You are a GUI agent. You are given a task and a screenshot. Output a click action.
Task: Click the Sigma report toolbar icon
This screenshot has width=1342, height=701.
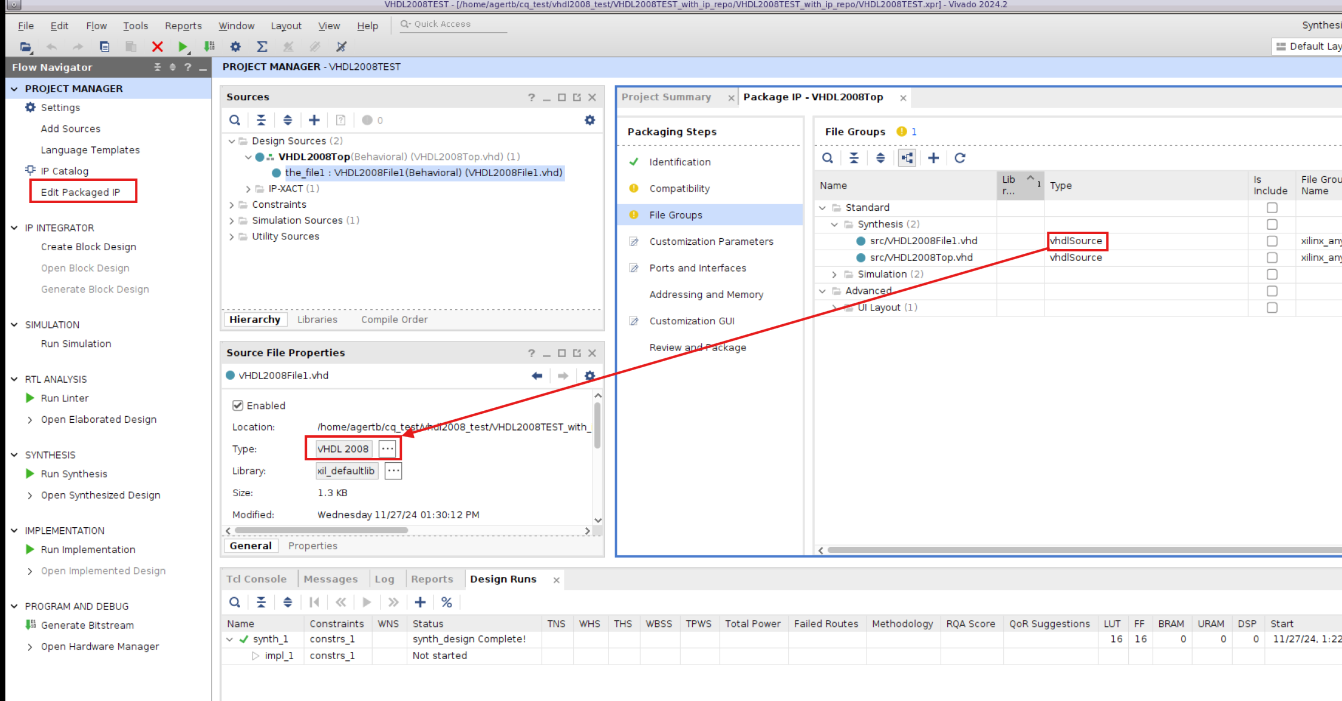[262, 47]
